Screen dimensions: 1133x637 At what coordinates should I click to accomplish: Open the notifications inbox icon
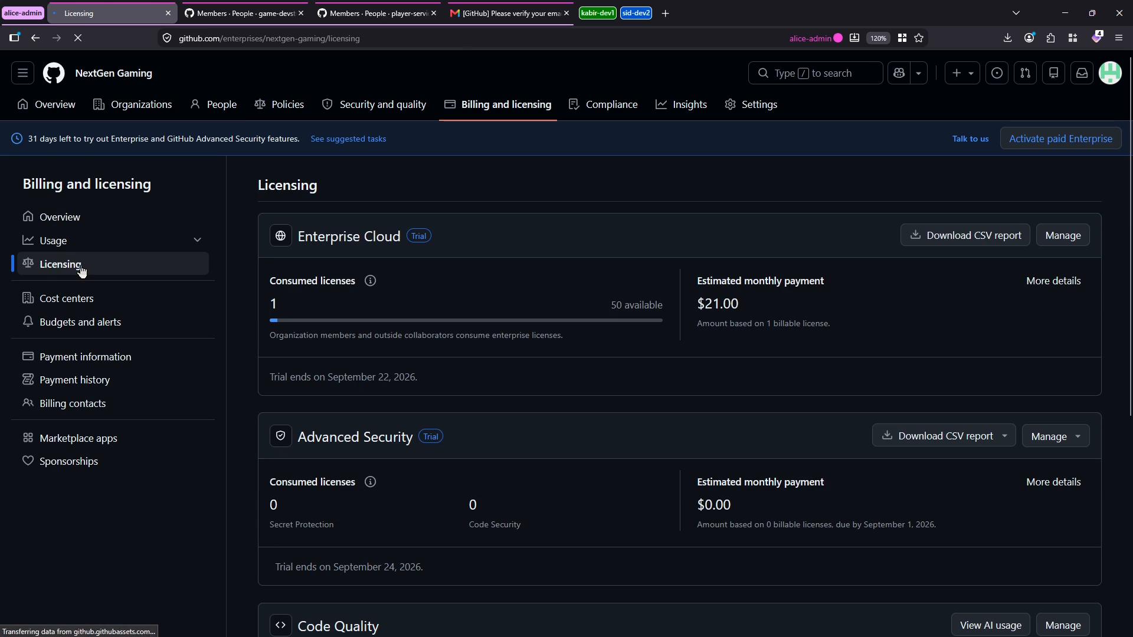(x=1082, y=73)
